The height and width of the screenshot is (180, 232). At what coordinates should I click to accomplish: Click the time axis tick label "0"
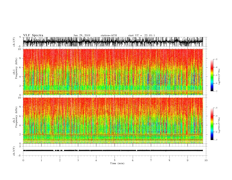23,160
